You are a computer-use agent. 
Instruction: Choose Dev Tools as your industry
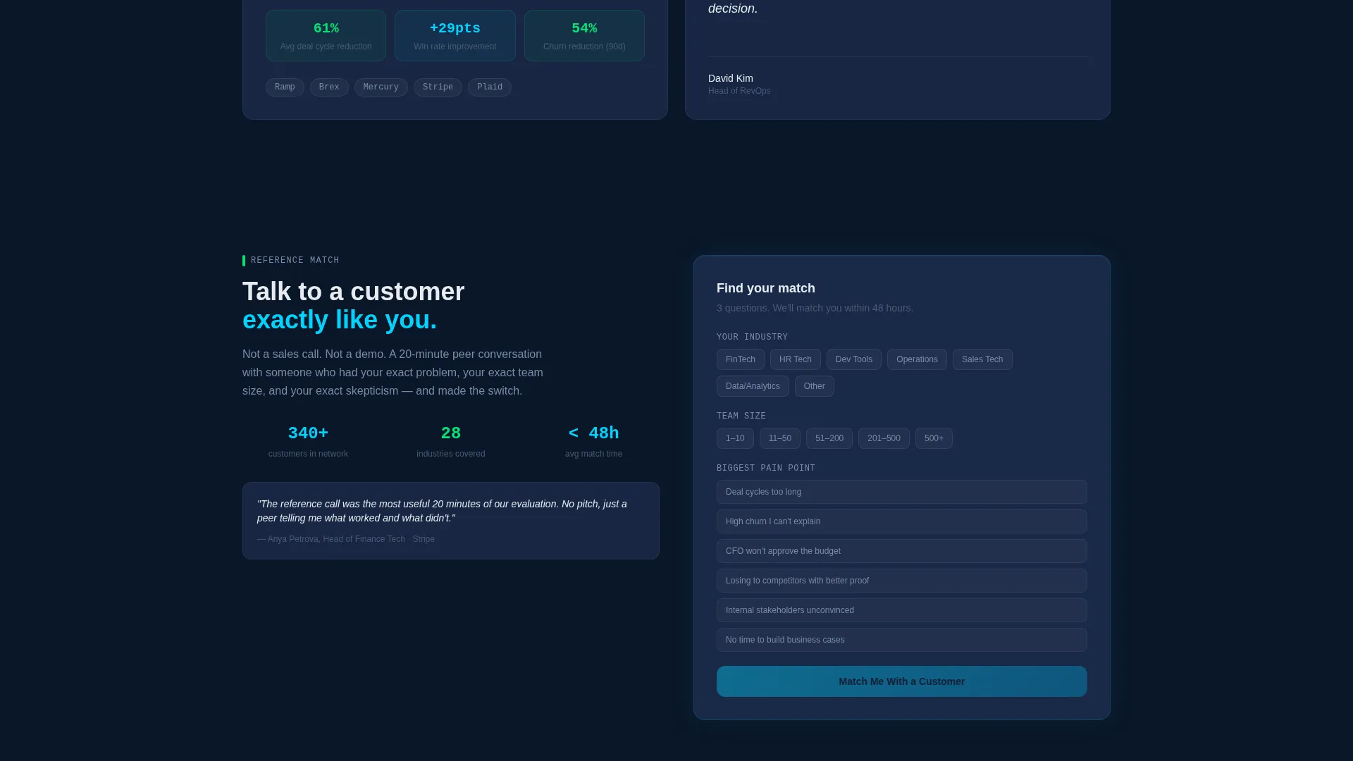click(853, 359)
